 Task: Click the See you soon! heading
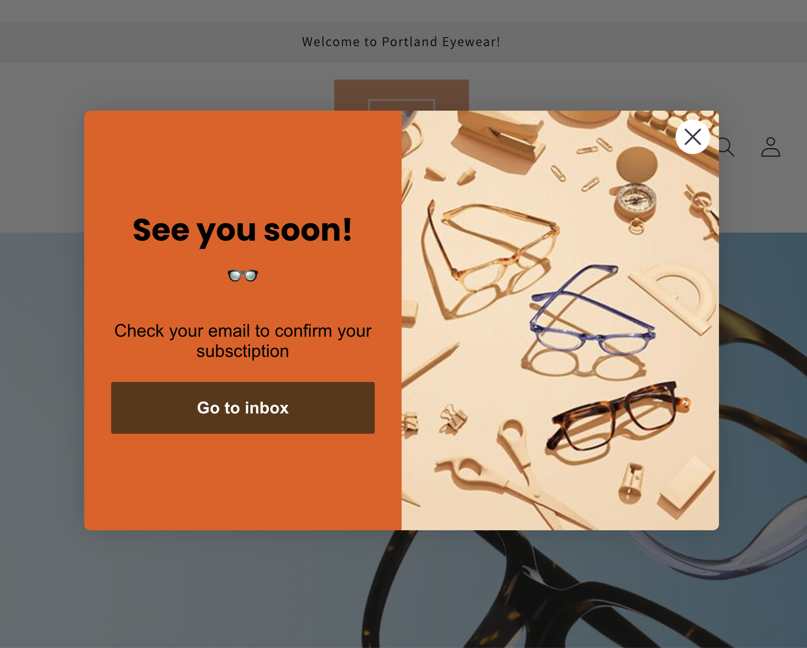click(242, 230)
